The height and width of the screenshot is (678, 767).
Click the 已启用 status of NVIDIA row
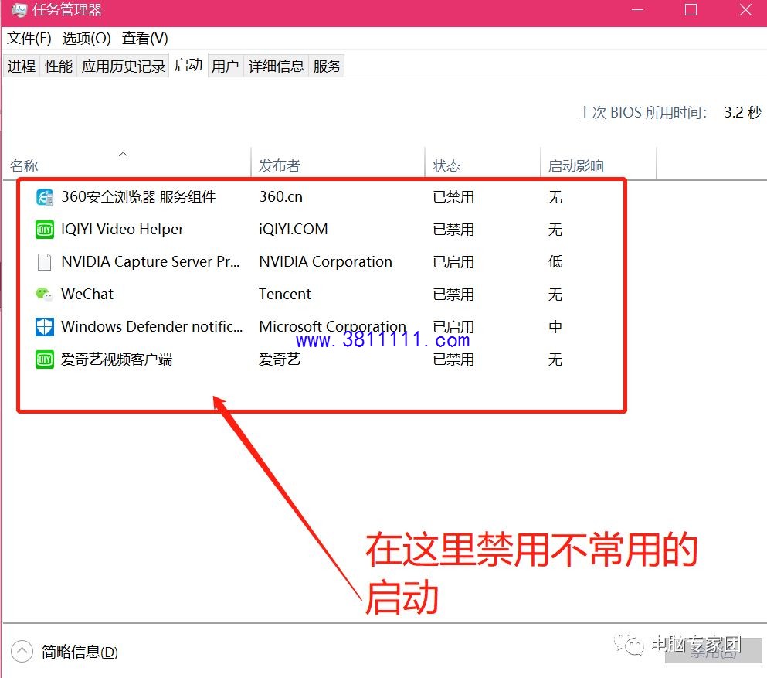(453, 262)
